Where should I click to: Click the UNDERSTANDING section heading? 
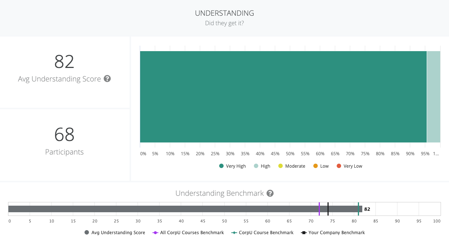(224, 13)
